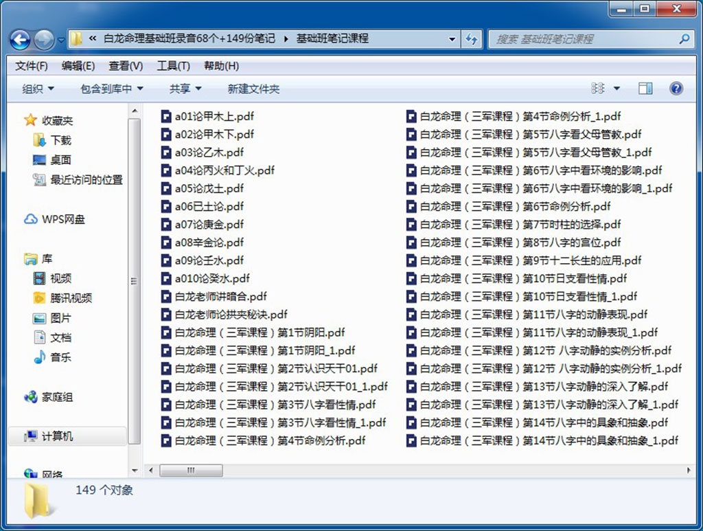Select file 第8节八字的宫位.pdf
Viewport: 703px width, 531px height.
514,242
